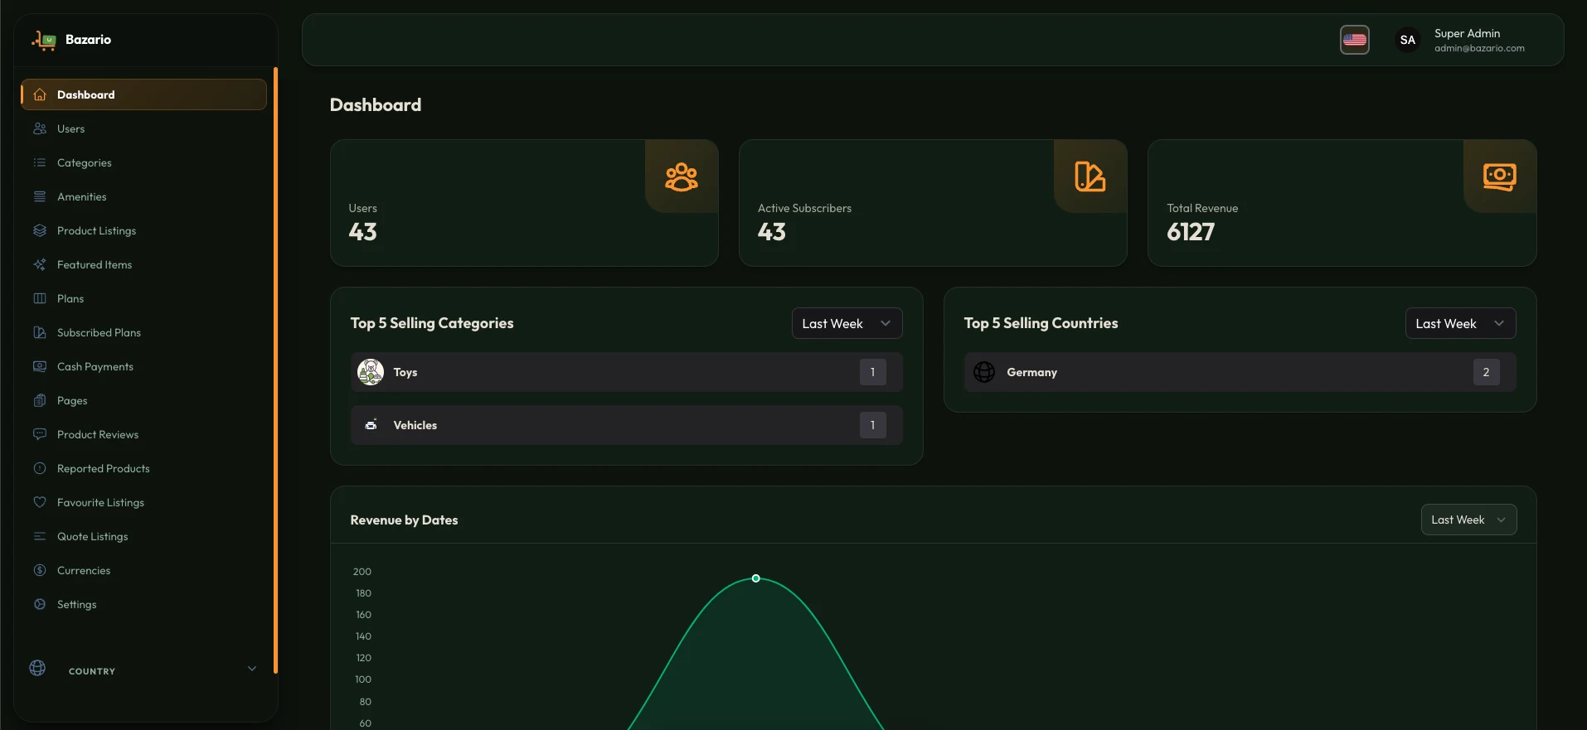Screen dimensions: 1587x730
Task: Click the Pages label in sidebar
Action: coord(72,401)
